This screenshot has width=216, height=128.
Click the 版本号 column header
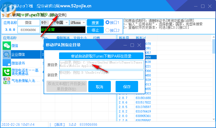(124, 38)
